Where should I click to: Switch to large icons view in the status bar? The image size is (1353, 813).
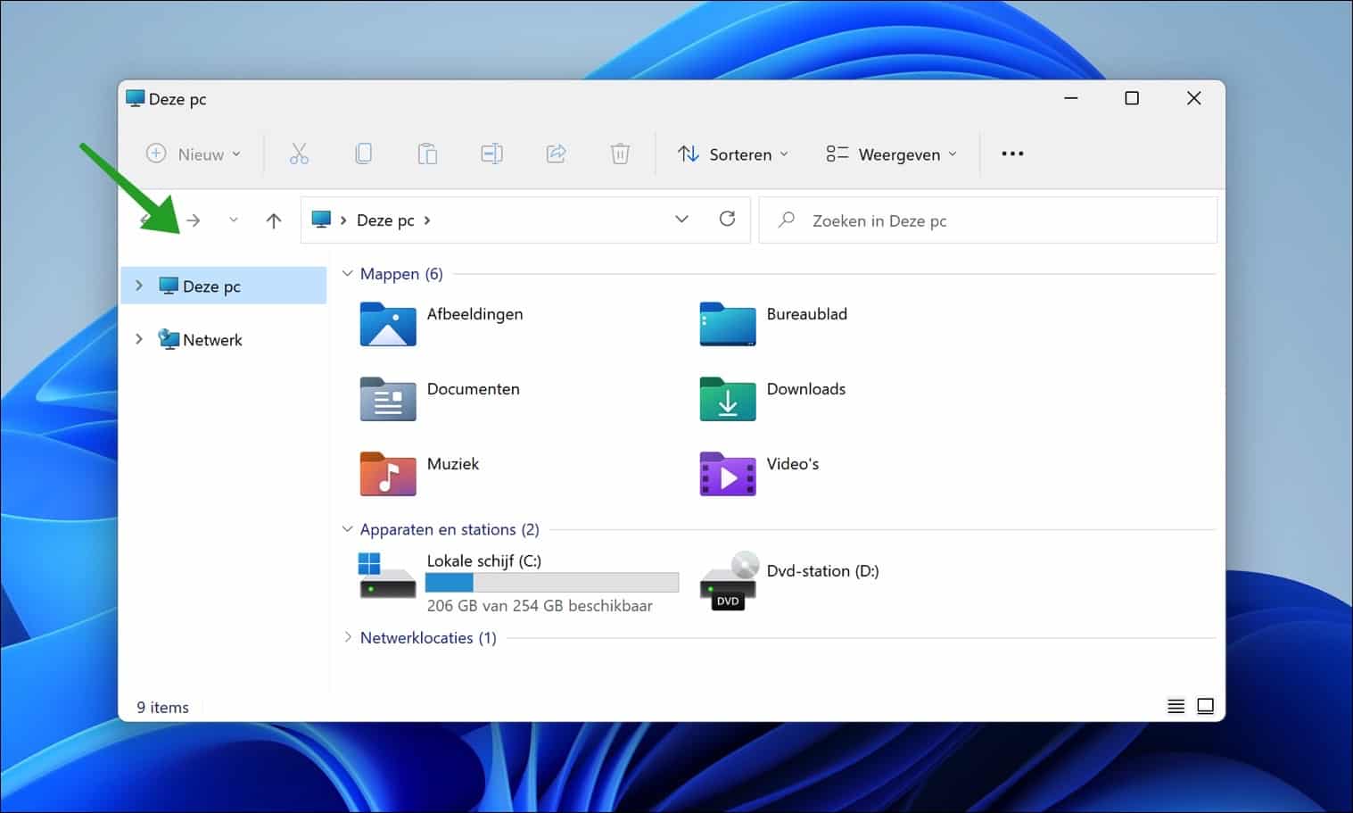click(1206, 705)
